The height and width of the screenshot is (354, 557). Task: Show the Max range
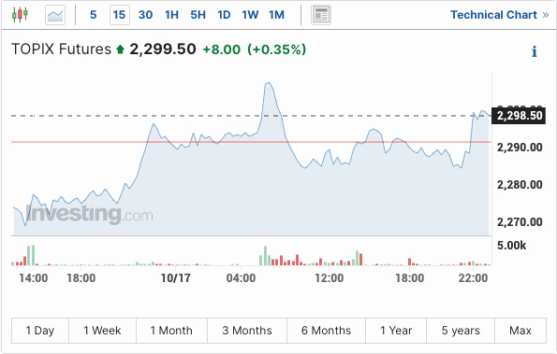pyautogui.click(x=520, y=331)
